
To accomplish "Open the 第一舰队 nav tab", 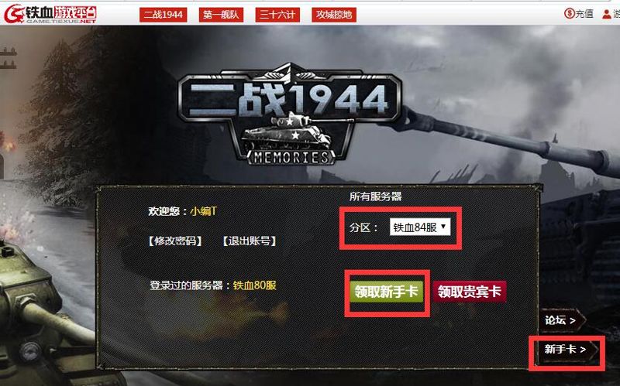I will click(x=221, y=15).
